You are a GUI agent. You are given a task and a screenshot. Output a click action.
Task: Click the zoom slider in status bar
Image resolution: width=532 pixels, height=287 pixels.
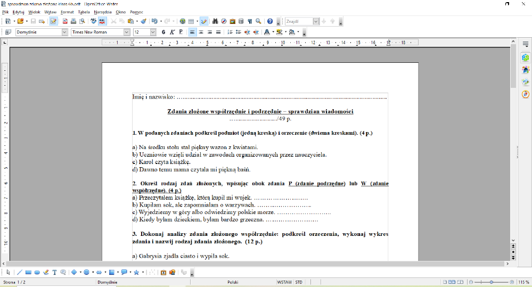tap(491, 282)
